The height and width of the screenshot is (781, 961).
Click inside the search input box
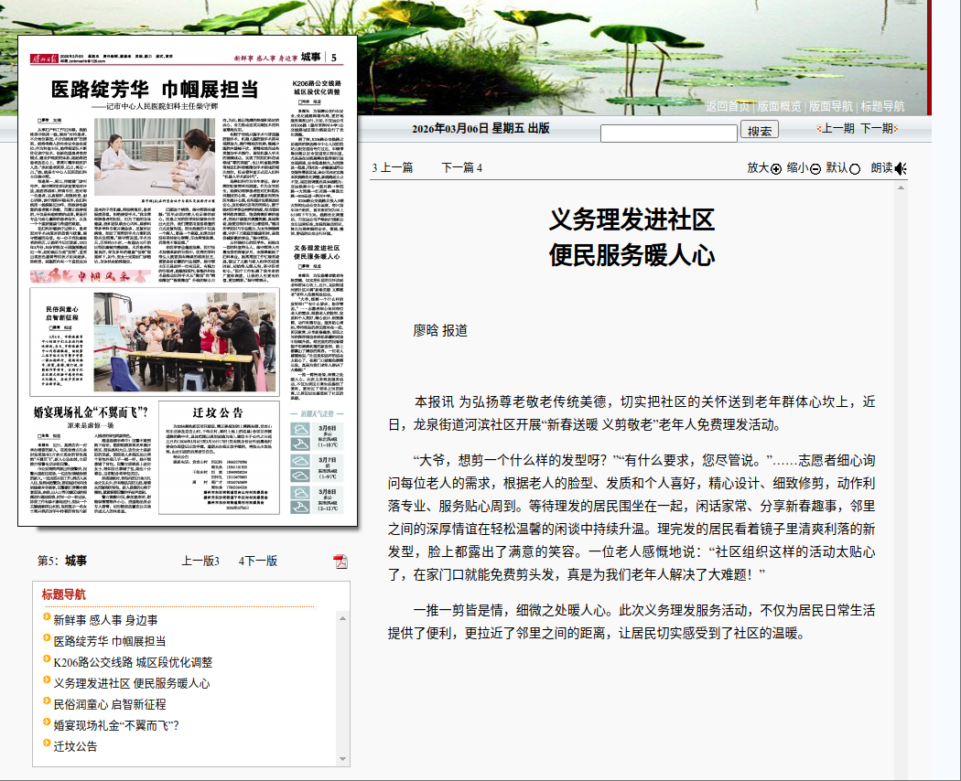[668, 131]
